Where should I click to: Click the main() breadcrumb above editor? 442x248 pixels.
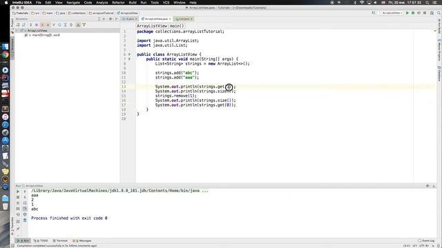point(177,26)
